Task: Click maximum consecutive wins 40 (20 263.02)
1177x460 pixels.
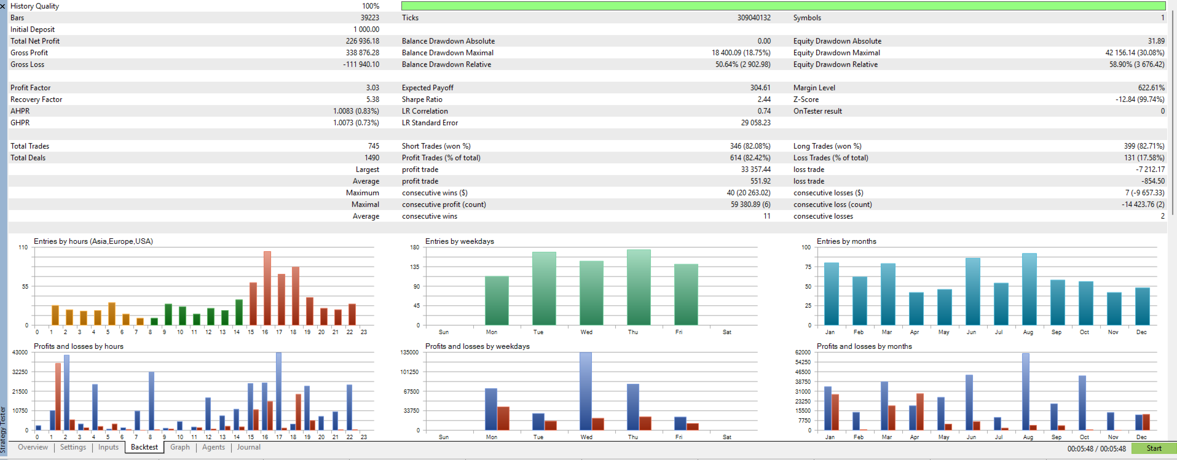Action: coord(749,193)
